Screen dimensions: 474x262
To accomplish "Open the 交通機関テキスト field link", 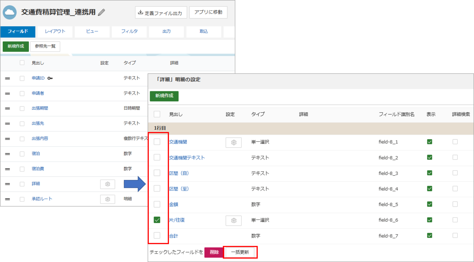I will click(187, 158).
